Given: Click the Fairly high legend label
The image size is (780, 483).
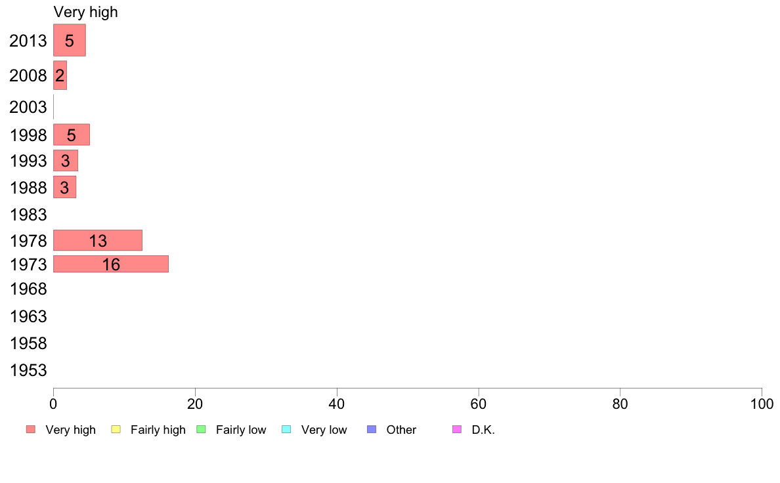Looking at the screenshot, I should [x=158, y=430].
